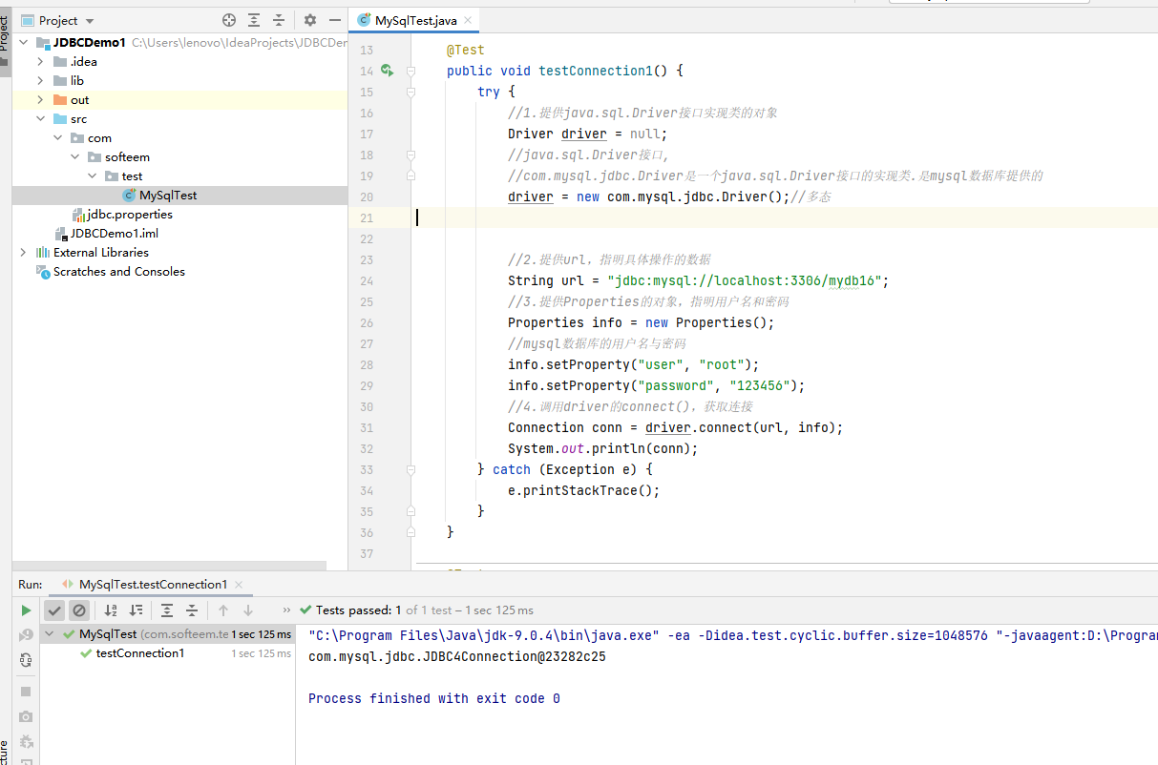
Task: Go to next failed test arrow
Action: tap(248, 610)
